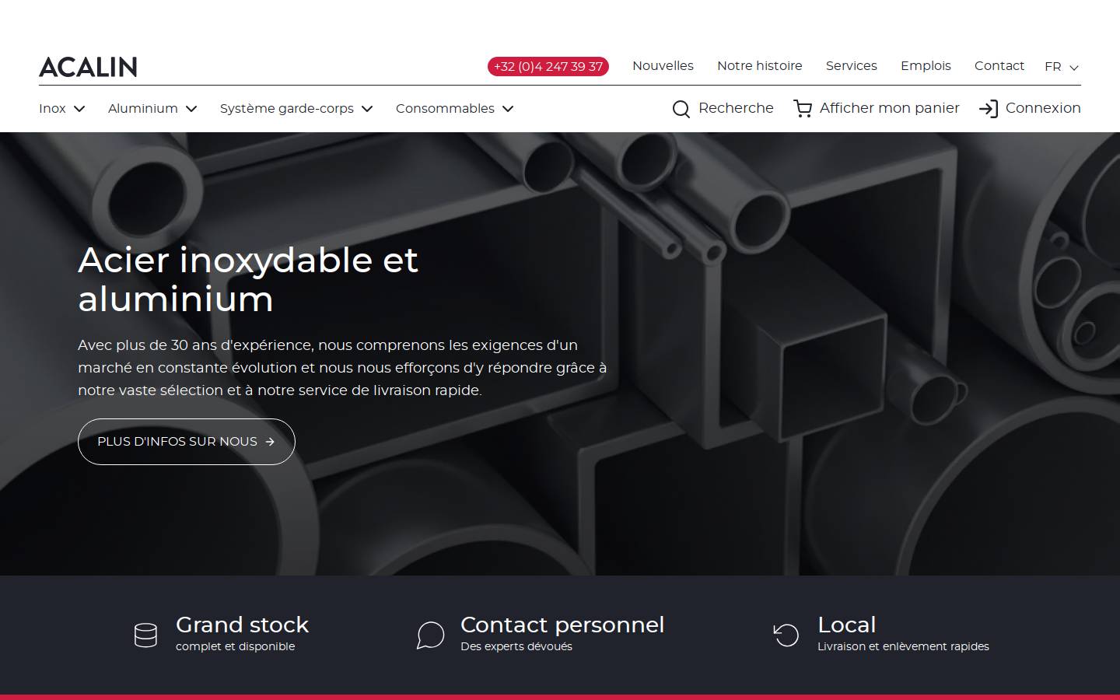The height and width of the screenshot is (700, 1120).
Task: Click the Connexion login link
Action: pos(1043,108)
